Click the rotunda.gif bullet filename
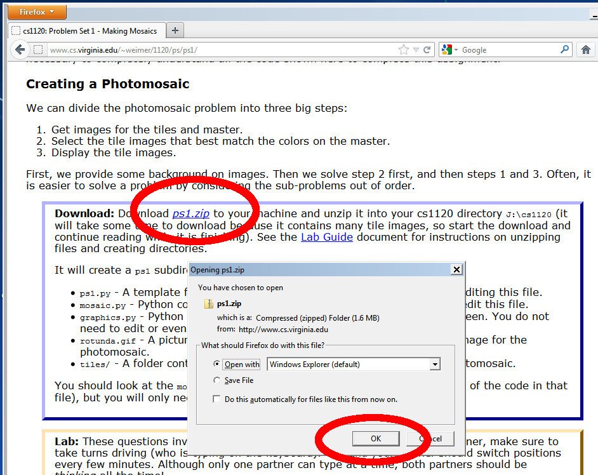This screenshot has height=475, width=598. click(x=107, y=341)
